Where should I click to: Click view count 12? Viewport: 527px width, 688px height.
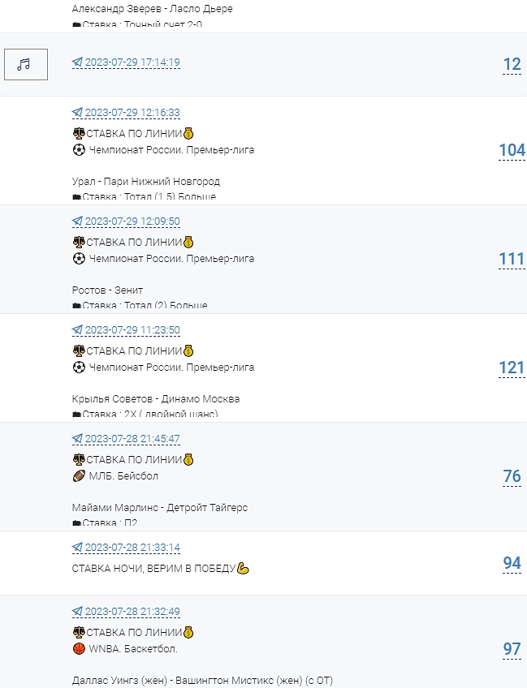(512, 65)
